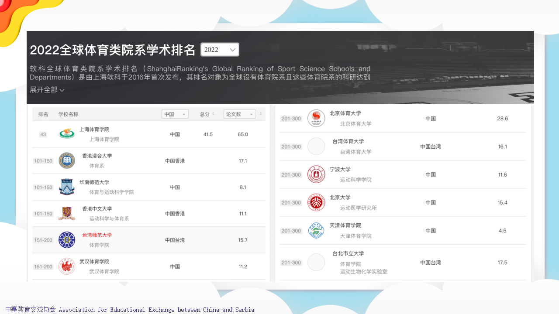Open the 北京体育大学 school name link
The image size is (559, 314).
click(x=345, y=113)
